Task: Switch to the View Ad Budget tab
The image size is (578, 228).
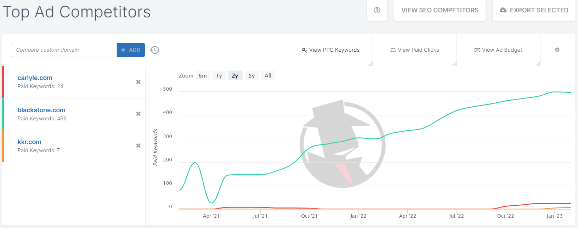Action: (498, 50)
